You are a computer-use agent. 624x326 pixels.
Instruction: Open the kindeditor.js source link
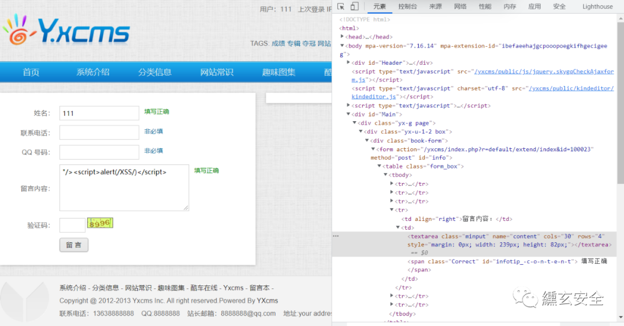tap(571, 88)
